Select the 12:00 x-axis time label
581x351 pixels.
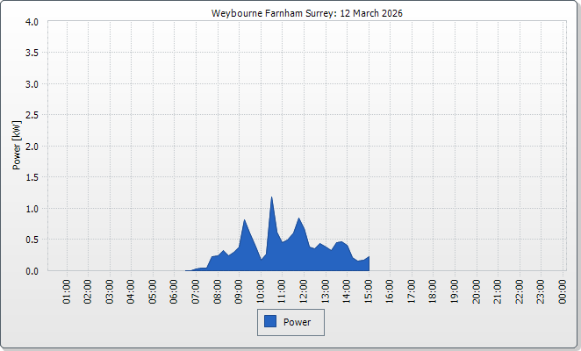click(304, 290)
